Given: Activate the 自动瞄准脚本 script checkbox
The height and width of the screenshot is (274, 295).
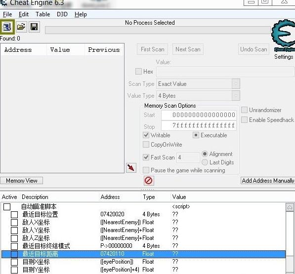Looking at the screenshot, I should pyautogui.click(x=7, y=207).
